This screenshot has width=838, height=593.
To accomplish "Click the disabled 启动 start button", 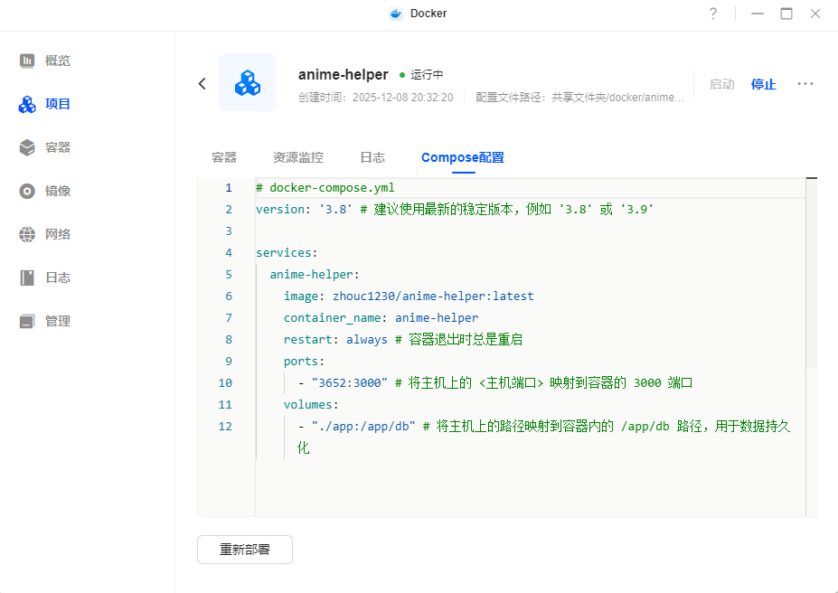I will point(722,84).
